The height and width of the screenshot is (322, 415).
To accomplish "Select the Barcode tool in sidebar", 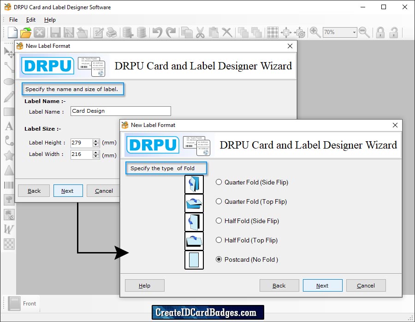I will 9,185.
